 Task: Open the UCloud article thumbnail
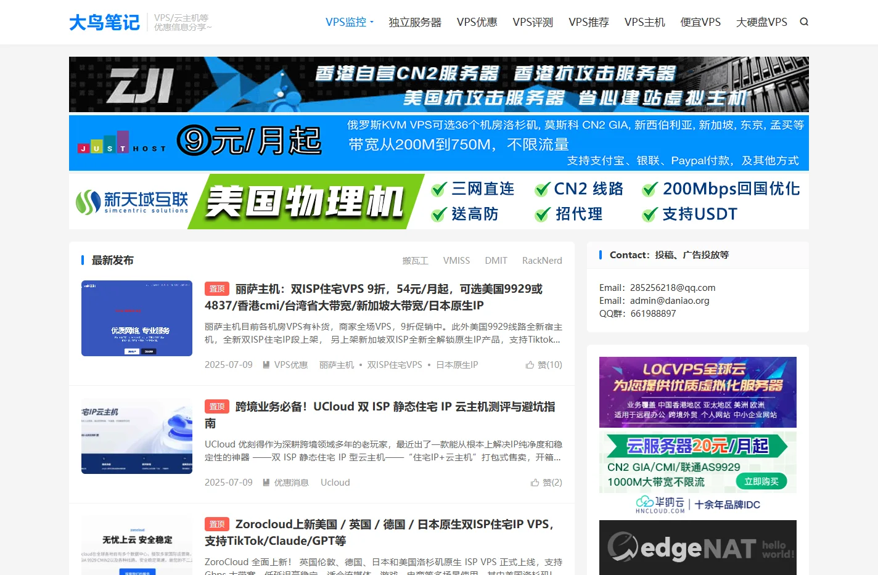click(137, 436)
